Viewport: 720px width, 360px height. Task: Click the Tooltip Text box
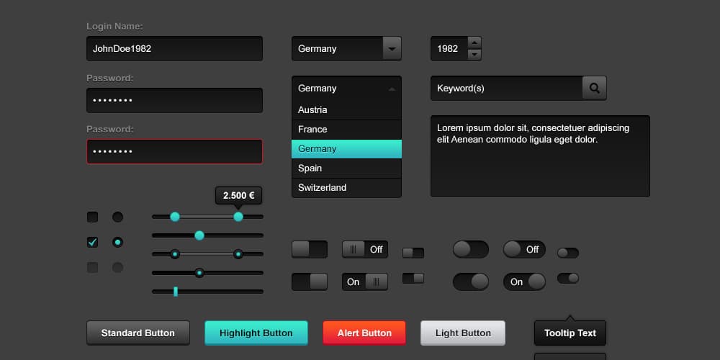click(x=570, y=333)
